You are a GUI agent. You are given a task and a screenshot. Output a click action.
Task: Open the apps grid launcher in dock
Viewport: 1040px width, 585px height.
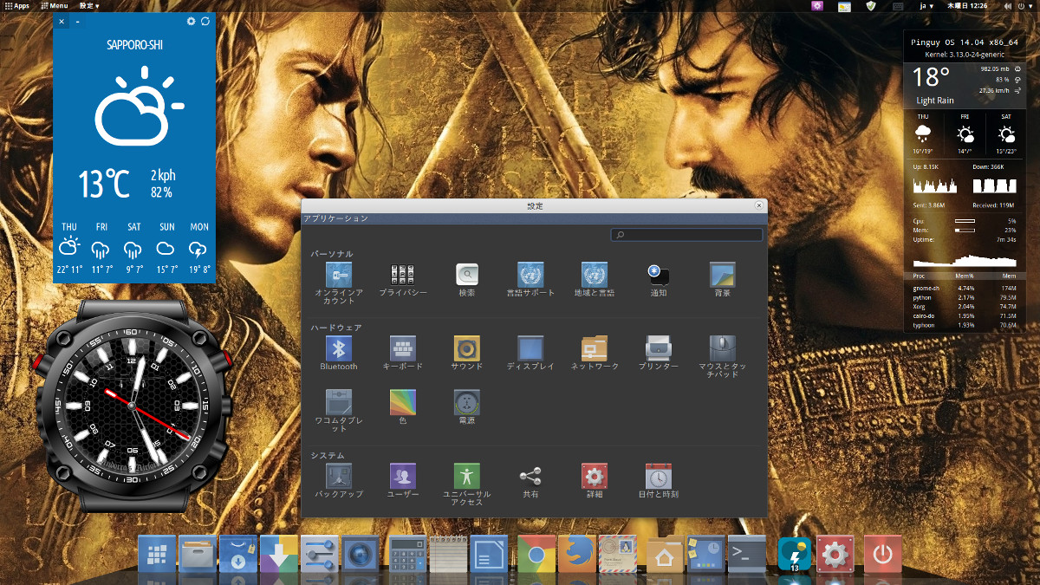pos(158,556)
